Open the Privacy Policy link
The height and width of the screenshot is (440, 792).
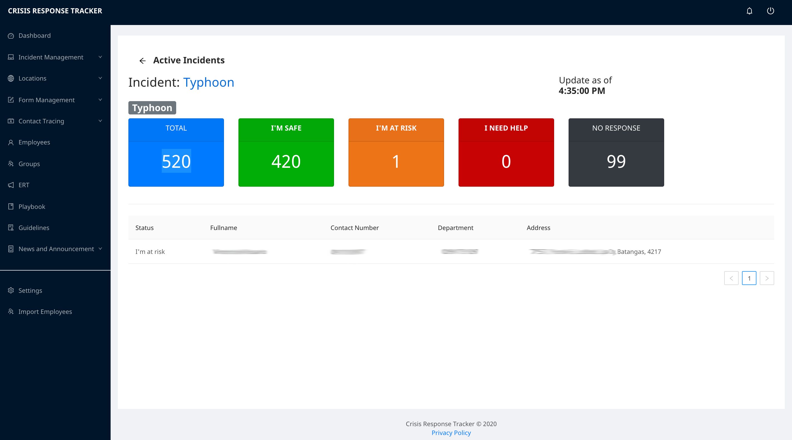coord(451,432)
